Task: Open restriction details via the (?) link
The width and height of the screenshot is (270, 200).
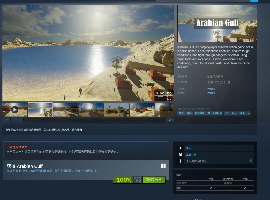Action: (x=97, y=171)
